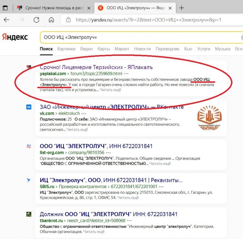The height and width of the screenshot is (239, 243).
Task: Open options dots for yaplakal.com result
Action: click(126, 73)
